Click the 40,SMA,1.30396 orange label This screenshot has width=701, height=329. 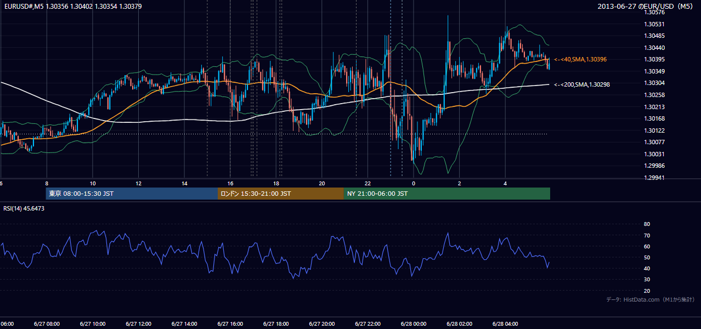(580, 59)
